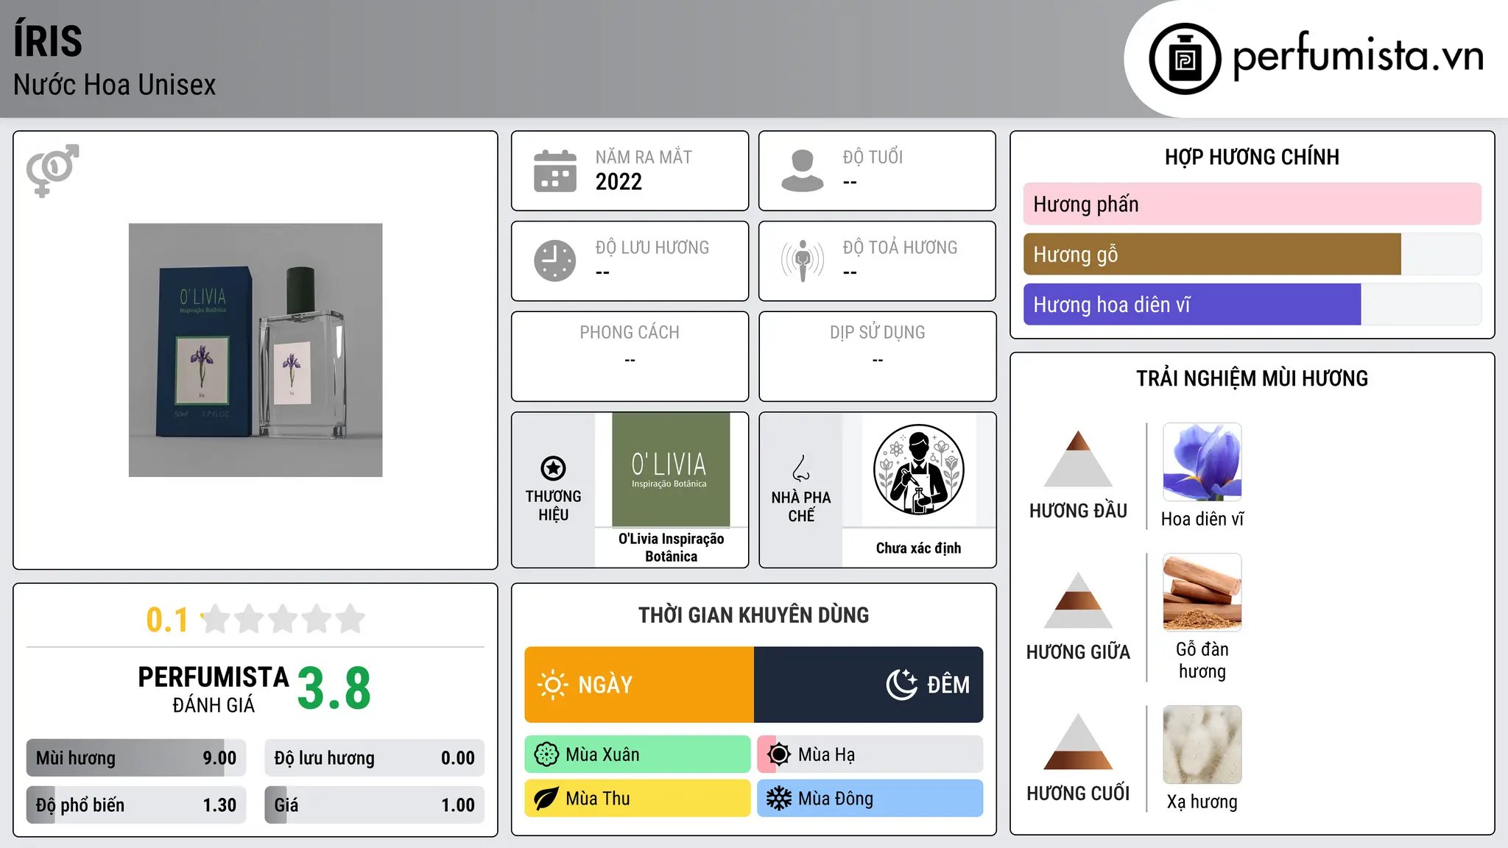
Task: Click the leaf icon in Mùa Thu
Action: [x=546, y=799]
